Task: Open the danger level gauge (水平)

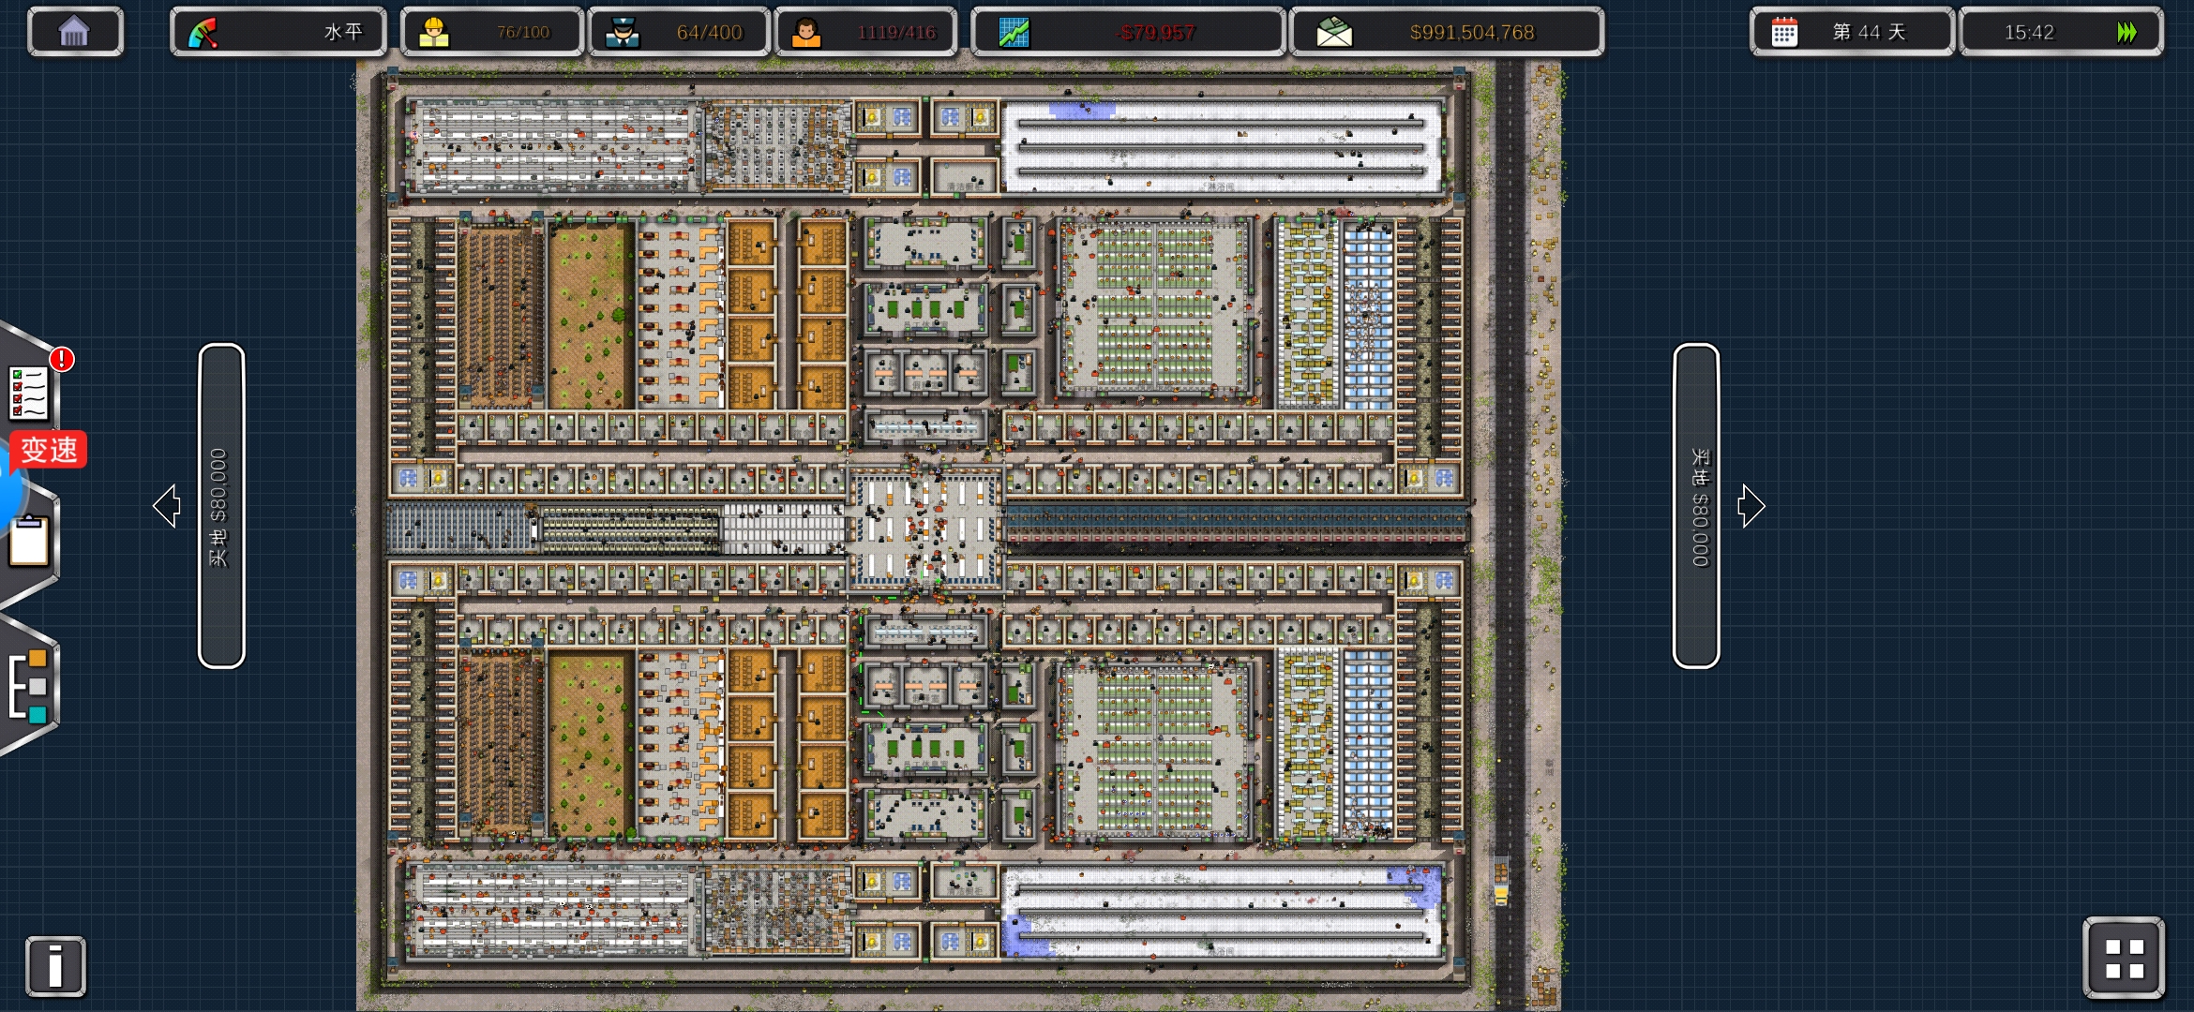Action: tap(278, 32)
